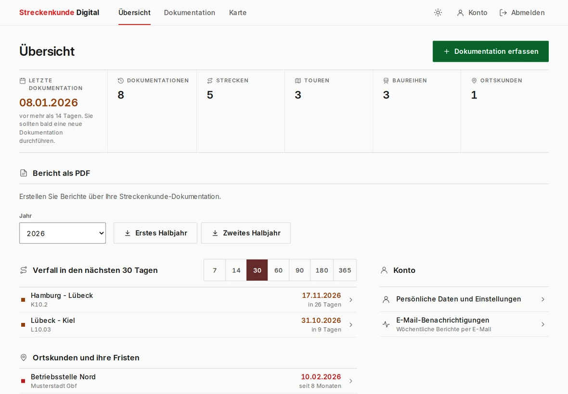
Task: Expand the Lübeck - Kiel row chevron
Action: 350,325
